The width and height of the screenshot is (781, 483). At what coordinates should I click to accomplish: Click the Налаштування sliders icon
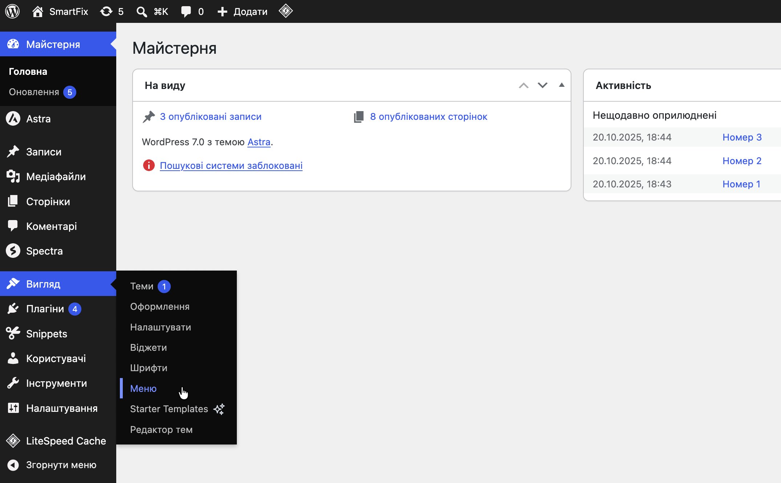pos(13,408)
